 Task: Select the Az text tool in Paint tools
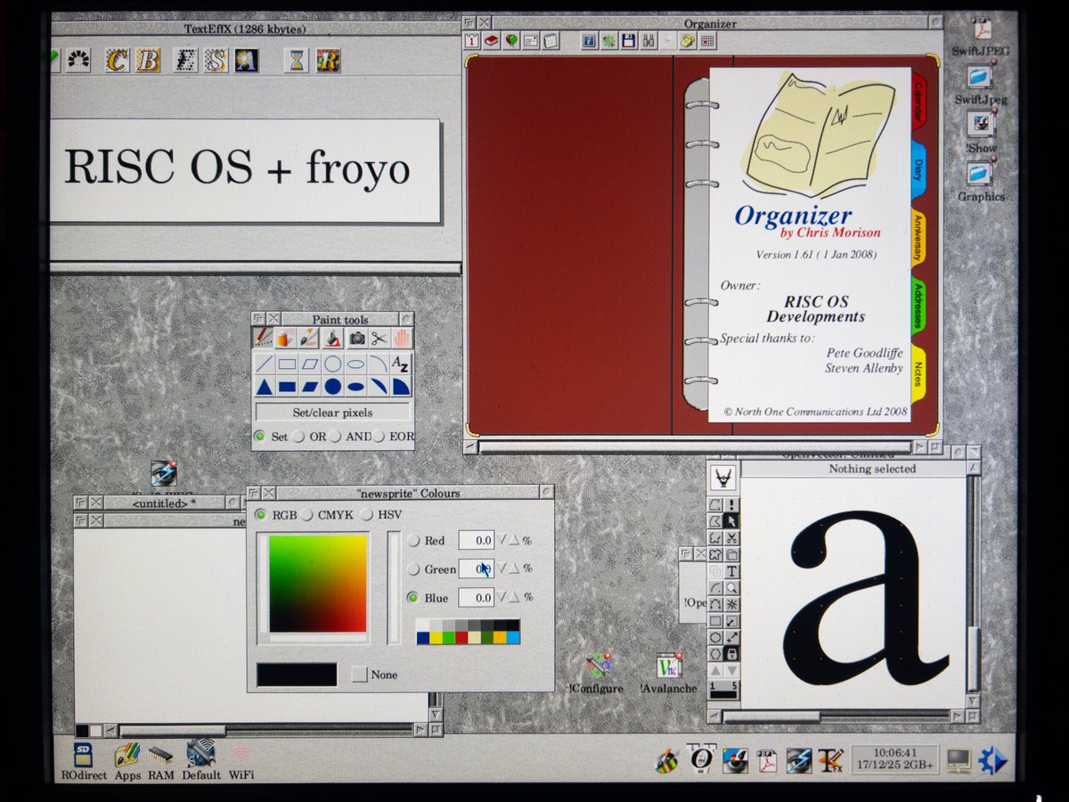(x=401, y=364)
